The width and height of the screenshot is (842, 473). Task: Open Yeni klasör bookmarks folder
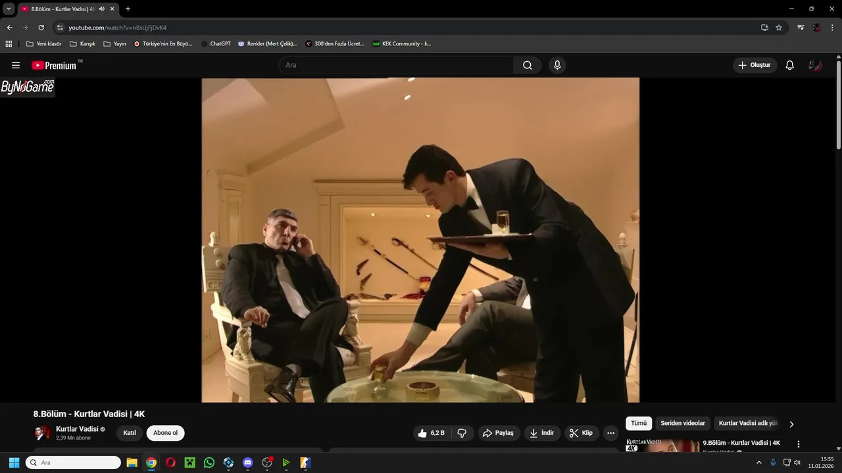click(x=43, y=43)
